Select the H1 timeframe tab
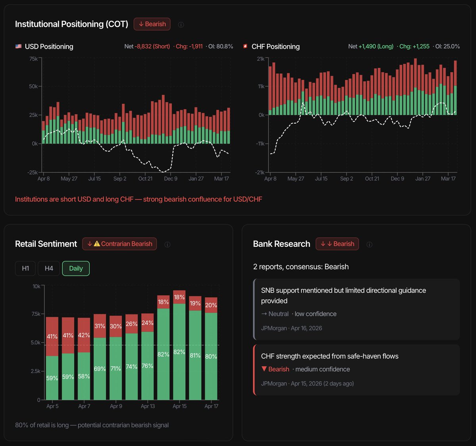476x446 pixels. pos(25,269)
